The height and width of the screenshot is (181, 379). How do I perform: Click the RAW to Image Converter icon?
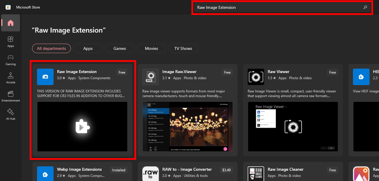pos(151,174)
